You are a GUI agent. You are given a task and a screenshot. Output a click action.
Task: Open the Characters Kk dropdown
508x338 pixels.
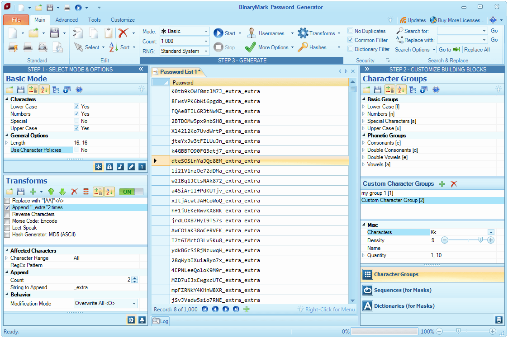[491, 232]
